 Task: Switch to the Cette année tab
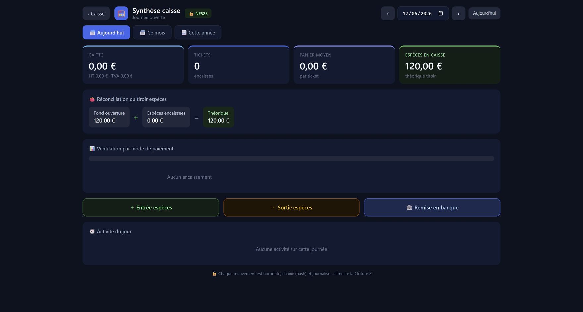coord(198,32)
